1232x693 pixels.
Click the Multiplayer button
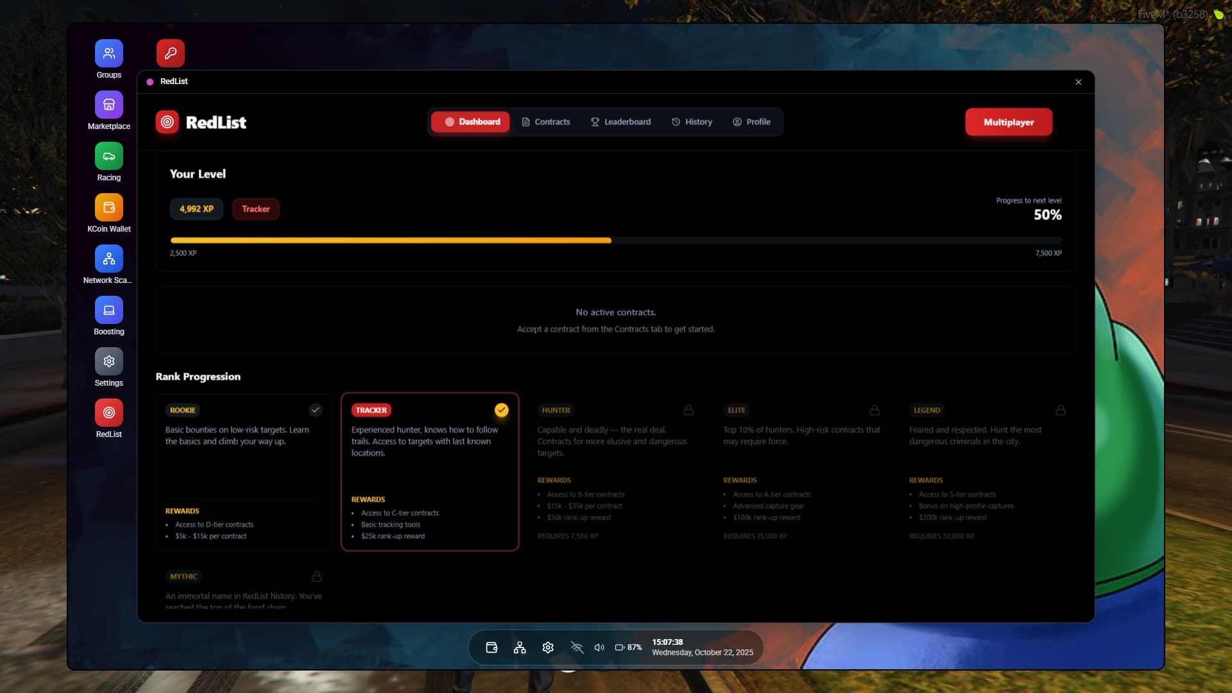click(1008, 121)
